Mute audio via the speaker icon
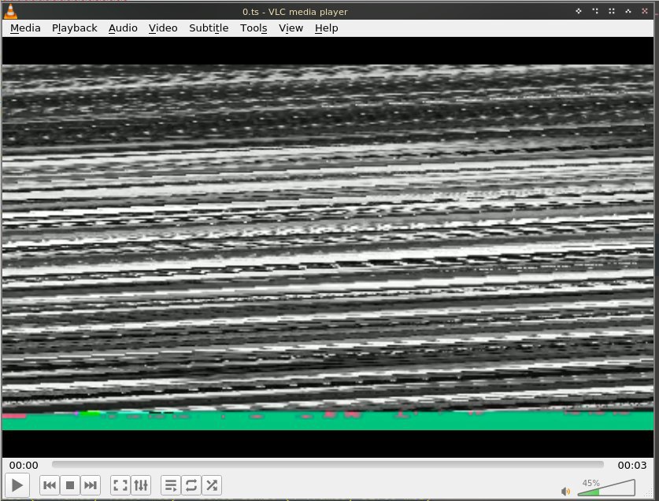The width and height of the screenshot is (659, 501). click(x=565, y=491)
